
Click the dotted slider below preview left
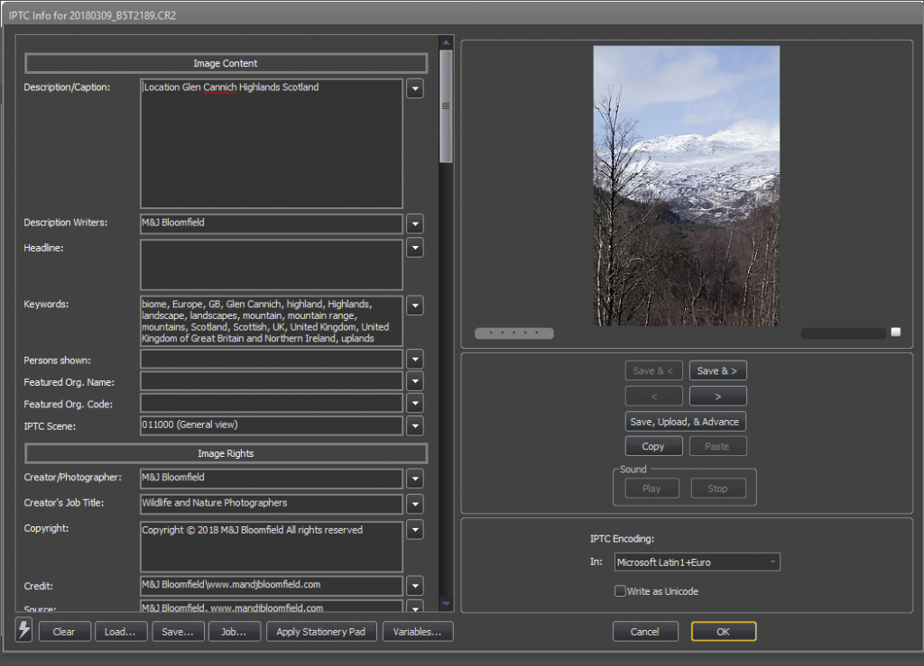(x=513, y=333)
